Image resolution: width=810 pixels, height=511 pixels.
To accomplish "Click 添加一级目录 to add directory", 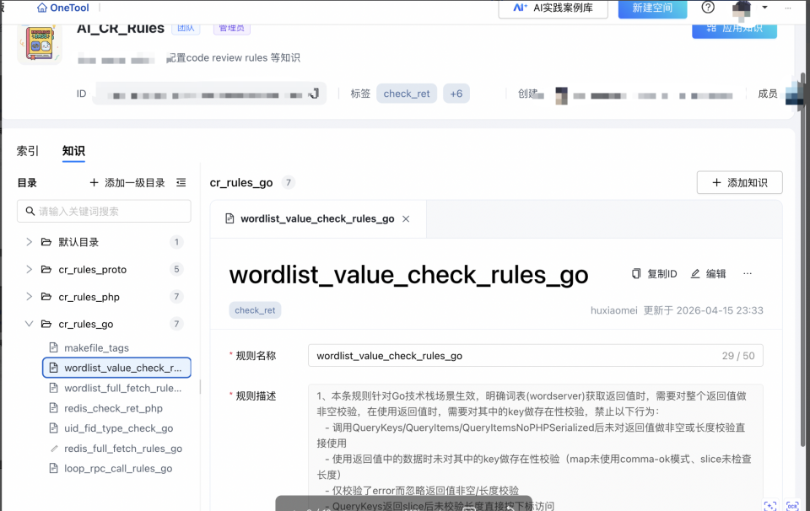I will (127, 183).
